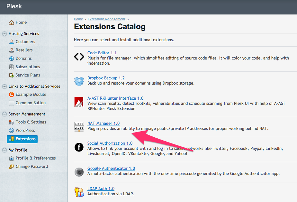Select the highlighted Extensions menu item

[22, 139]
